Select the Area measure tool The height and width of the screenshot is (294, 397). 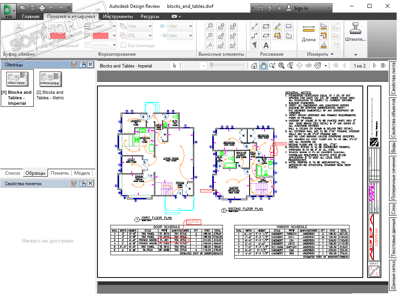click(324, 26)
